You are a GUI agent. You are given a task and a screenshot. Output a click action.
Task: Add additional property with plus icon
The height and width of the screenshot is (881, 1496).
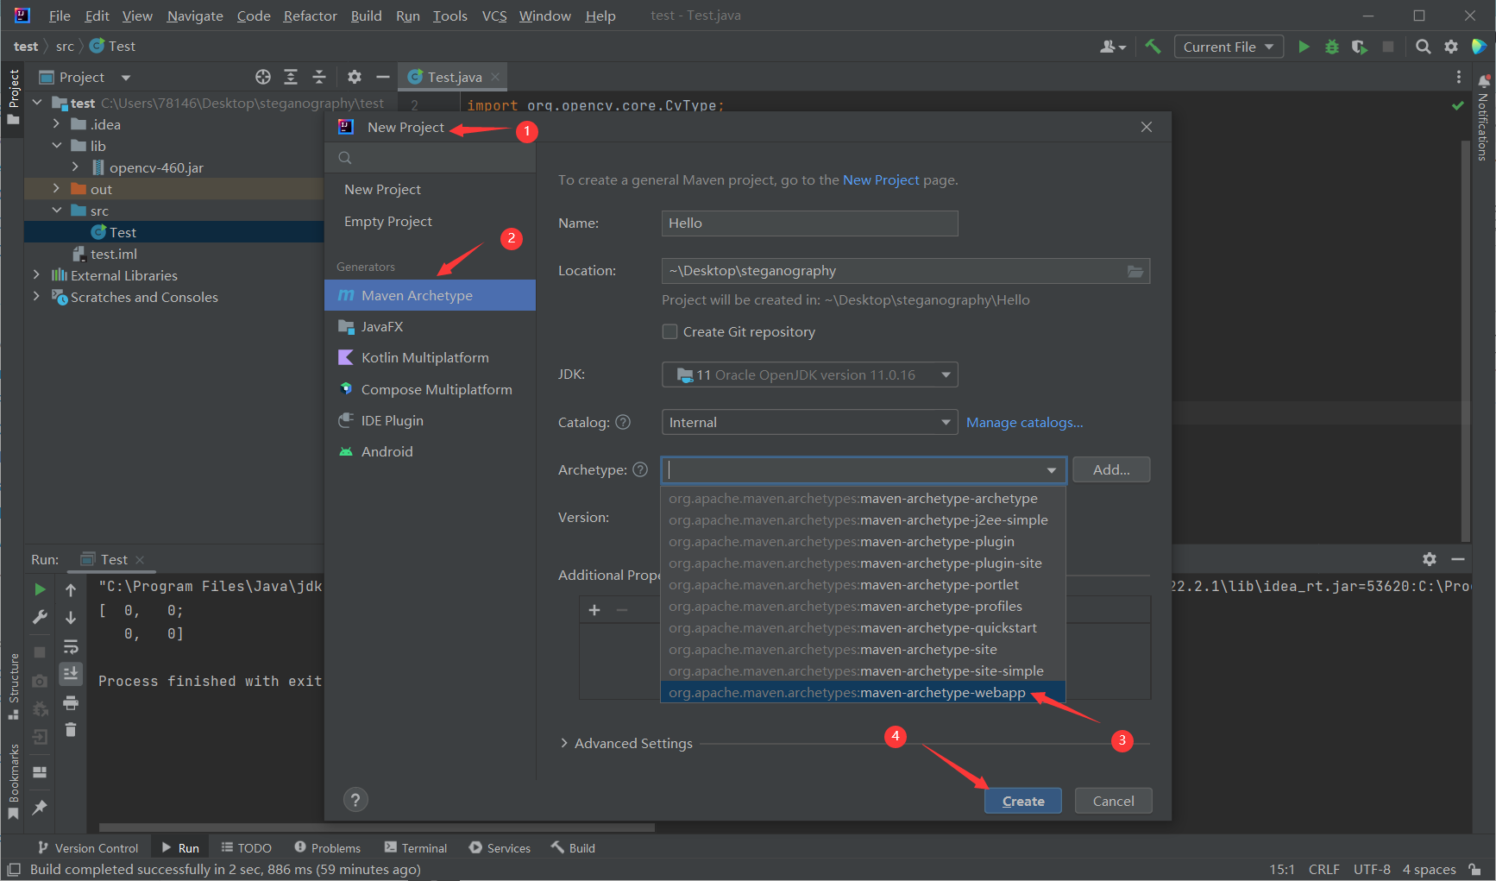click(x=594, y=610)
